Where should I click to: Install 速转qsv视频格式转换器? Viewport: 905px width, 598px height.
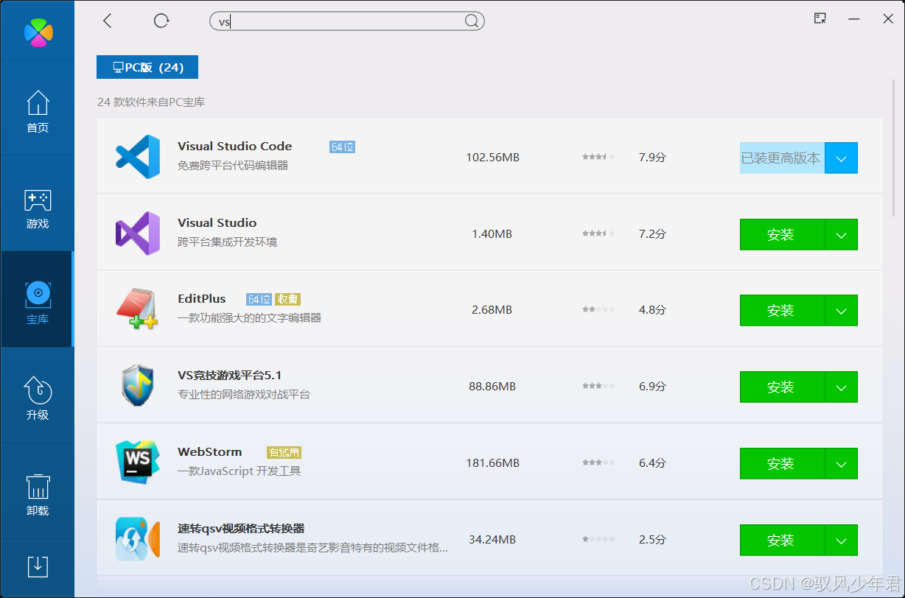pyautogui.click(x=782, y=540)
